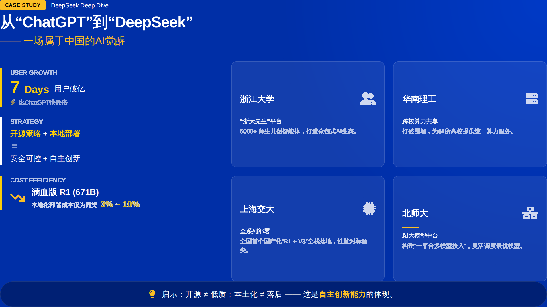The image size is (547, 307).
Task: Open the 浙江大学 card
Action: [x=308, y=114]
